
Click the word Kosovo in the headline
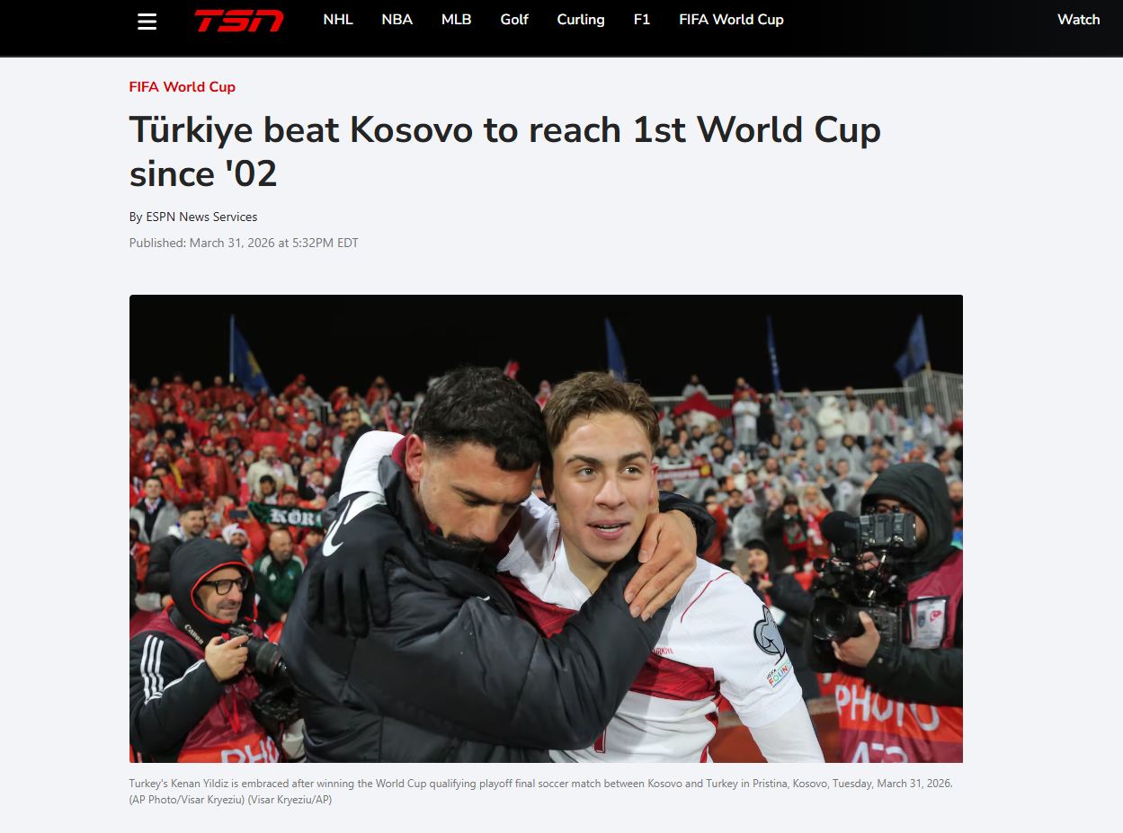pyautogui.click(x=411, y=130)
